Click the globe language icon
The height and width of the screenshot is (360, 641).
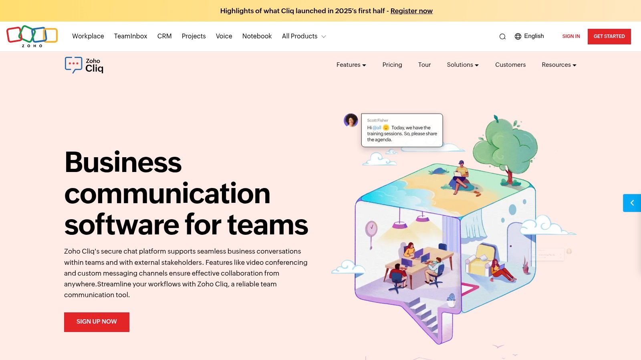tap(518, 36)
